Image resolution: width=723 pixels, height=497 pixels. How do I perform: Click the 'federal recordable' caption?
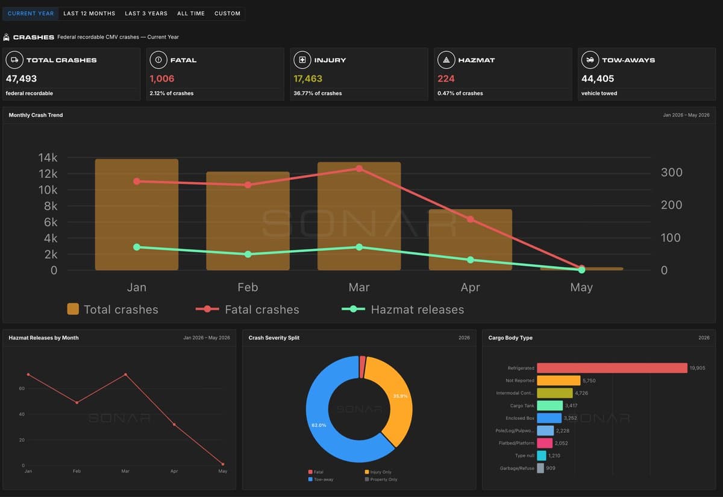click(x=29, y=93)
